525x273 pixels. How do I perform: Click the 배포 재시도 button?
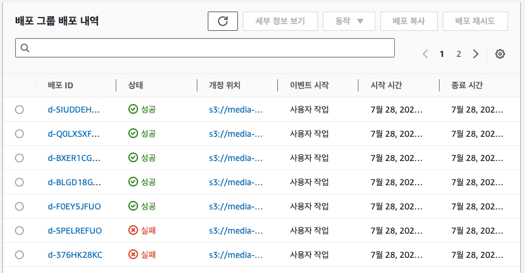(x=475, y=21)
